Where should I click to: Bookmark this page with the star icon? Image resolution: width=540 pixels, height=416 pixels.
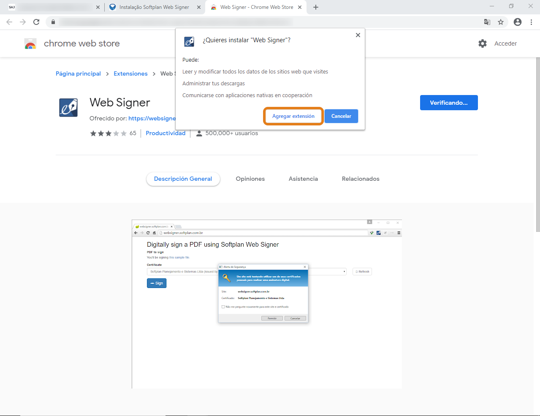tap(501, 22)
